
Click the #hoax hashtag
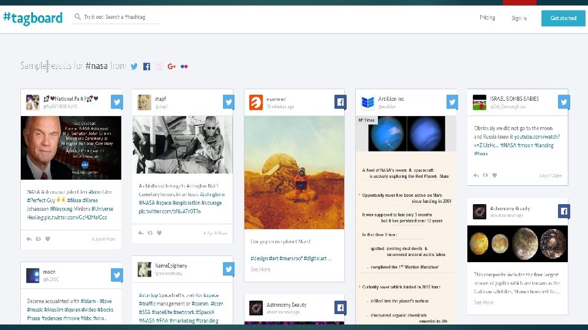[481, 154]
